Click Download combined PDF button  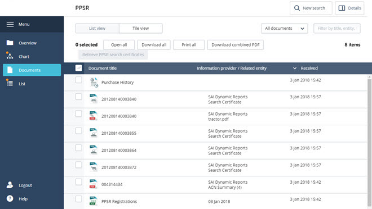(x=236, y=45)
